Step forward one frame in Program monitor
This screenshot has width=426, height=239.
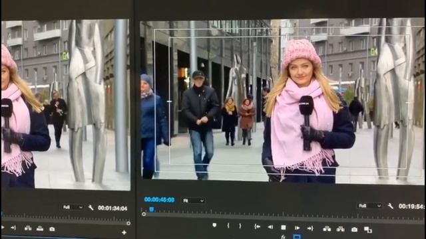pos(298,228)
